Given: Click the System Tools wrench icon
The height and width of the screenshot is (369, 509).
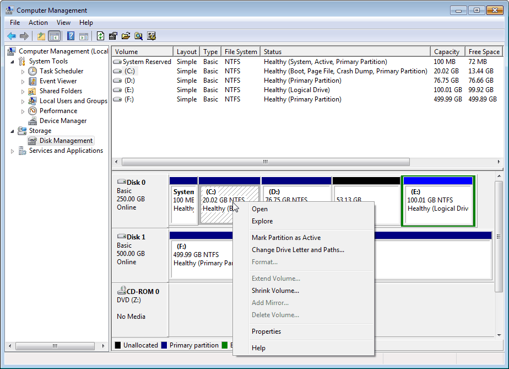Looking at the screenshot, I should pyautogui.click(x=21, y=61).
